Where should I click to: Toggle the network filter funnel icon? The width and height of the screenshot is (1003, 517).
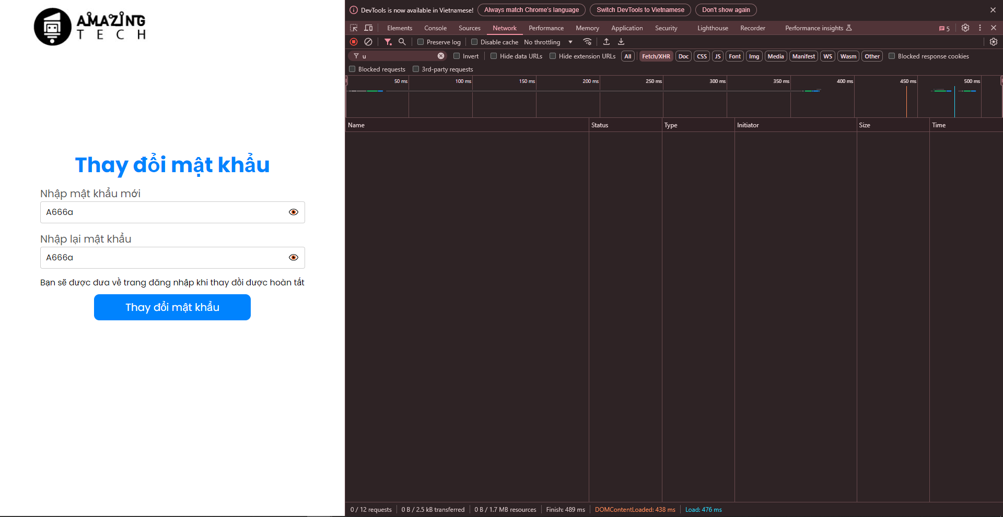coord(388,42)
